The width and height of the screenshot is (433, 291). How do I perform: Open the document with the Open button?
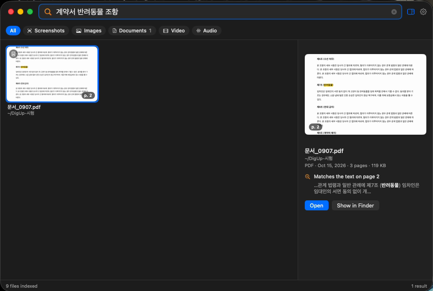click(316, 205)
